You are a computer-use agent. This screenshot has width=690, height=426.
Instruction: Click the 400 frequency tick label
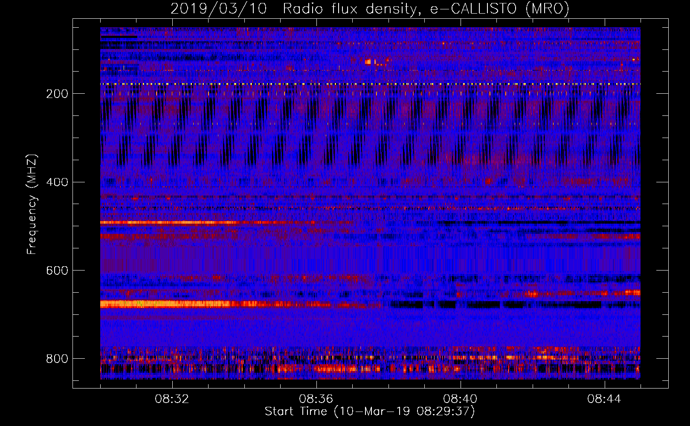click(x=57, y=182)
